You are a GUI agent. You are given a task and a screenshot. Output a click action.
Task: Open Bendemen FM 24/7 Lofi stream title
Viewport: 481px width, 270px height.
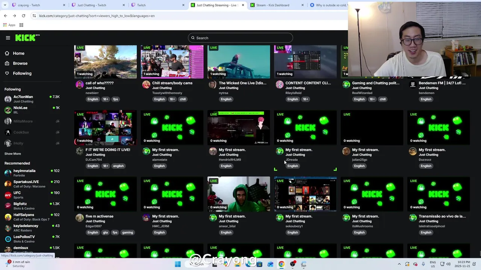coord(442,83)
